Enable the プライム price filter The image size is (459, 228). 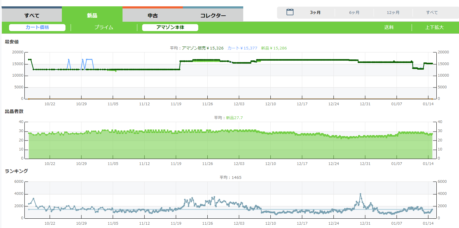(x=104, y=27)
